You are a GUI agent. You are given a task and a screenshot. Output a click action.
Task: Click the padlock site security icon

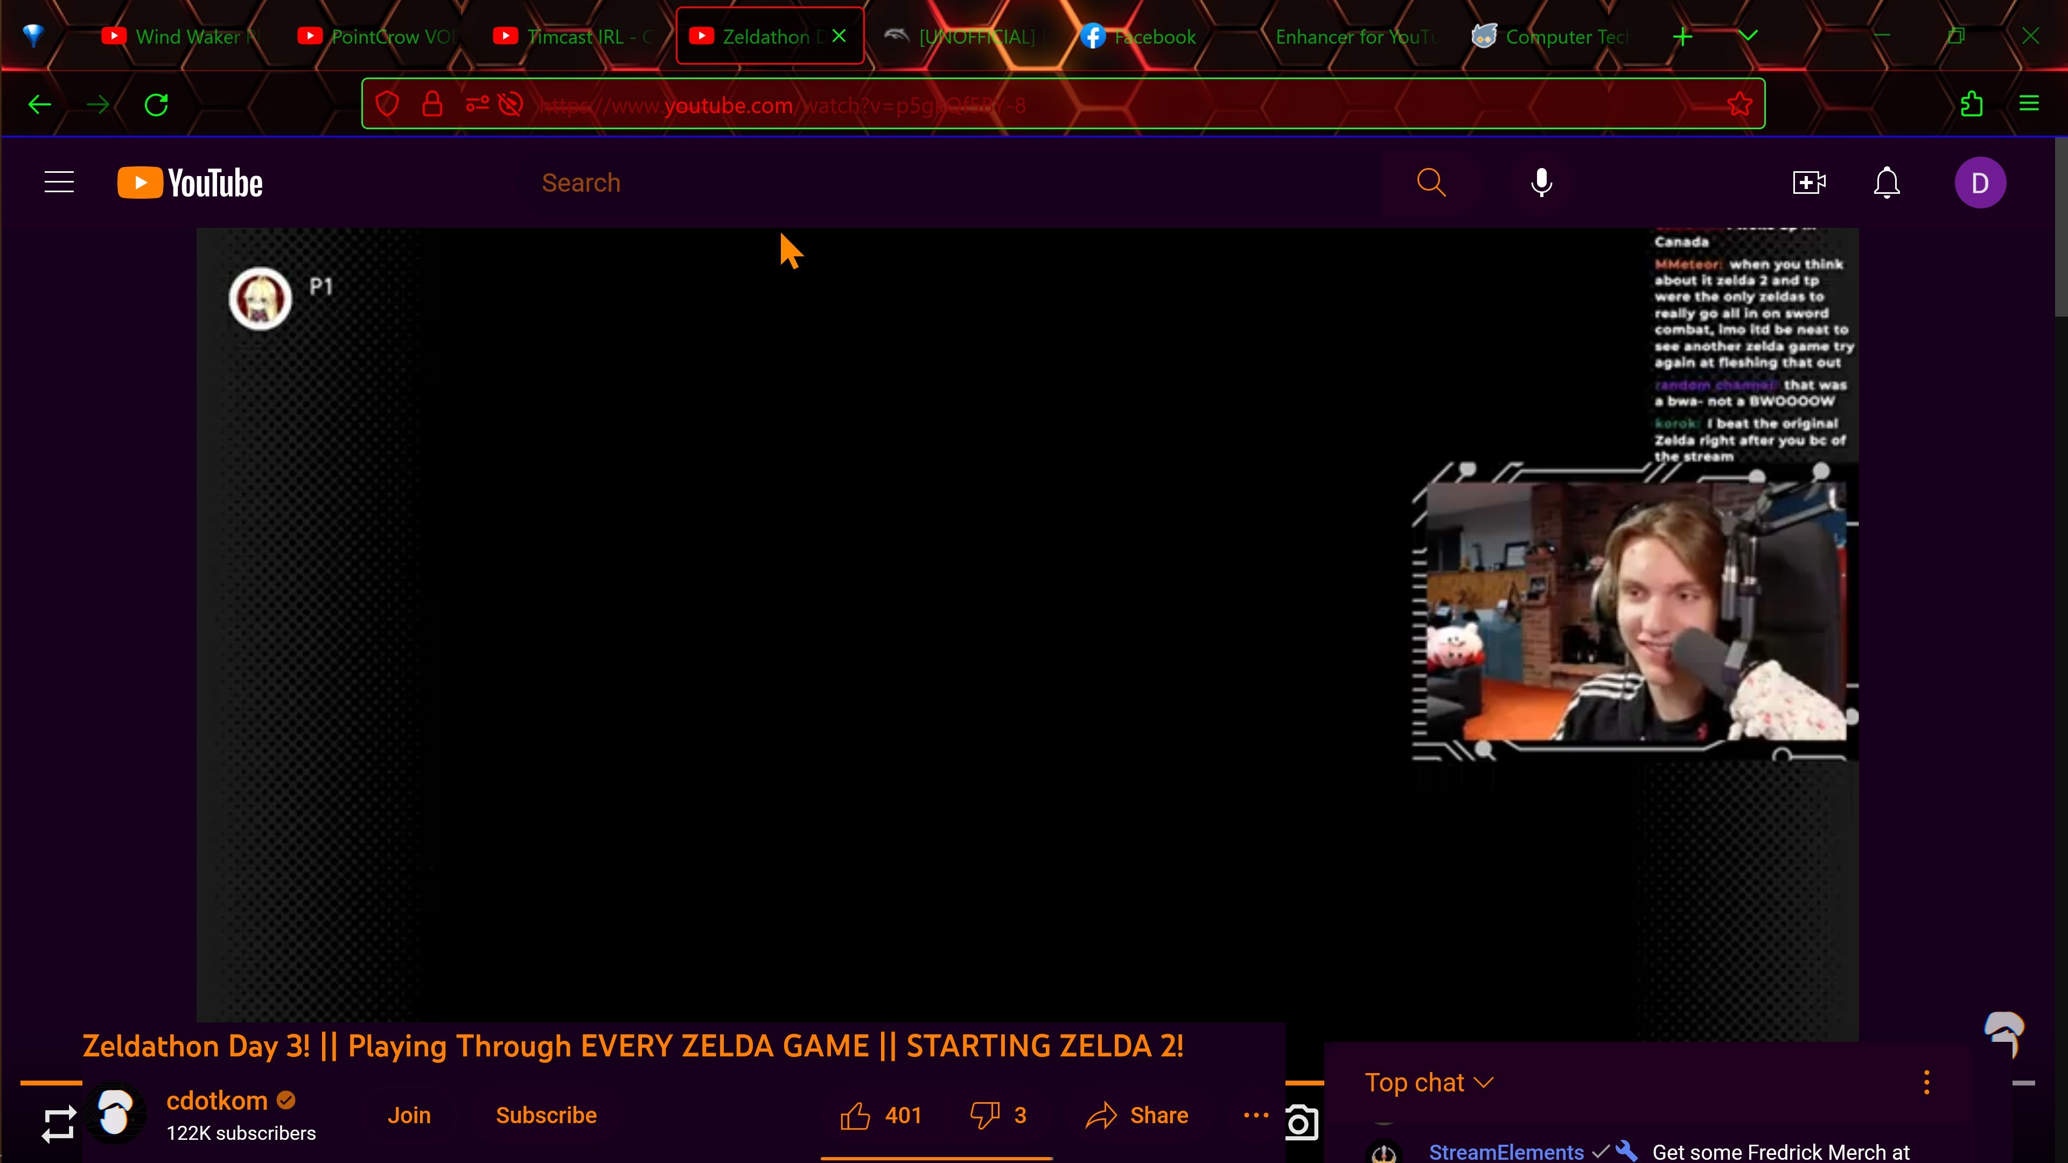click(432, 104)
